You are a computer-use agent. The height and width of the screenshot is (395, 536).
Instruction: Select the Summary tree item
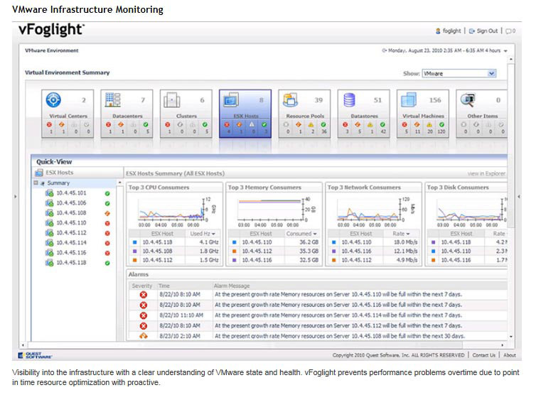pos(58,183)
